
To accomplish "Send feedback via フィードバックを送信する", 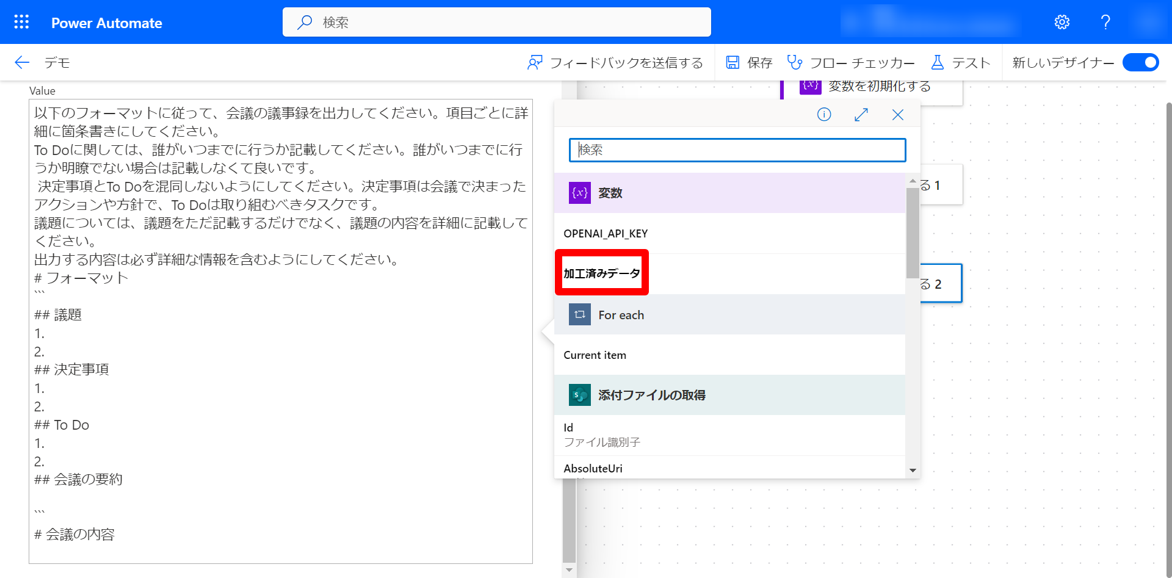I will click(616, 62).
